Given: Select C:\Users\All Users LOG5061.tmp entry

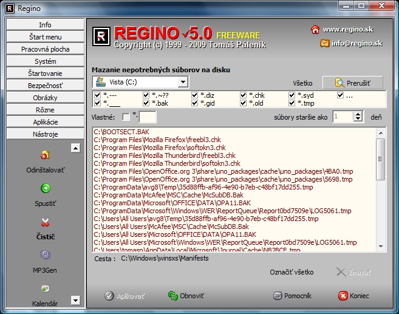Looking at the screenshot, I should (x=225, y=242).
